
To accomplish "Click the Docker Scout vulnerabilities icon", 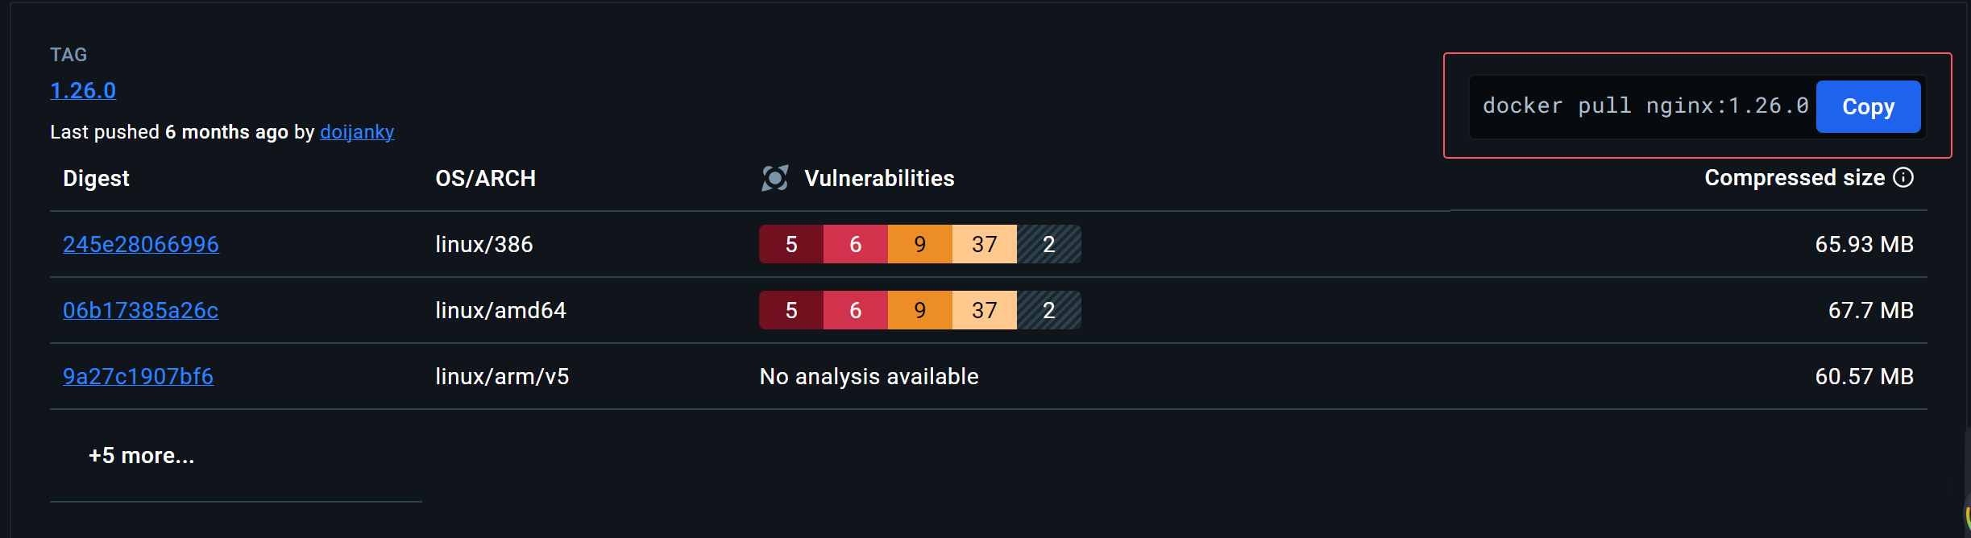I will (774, 178).
